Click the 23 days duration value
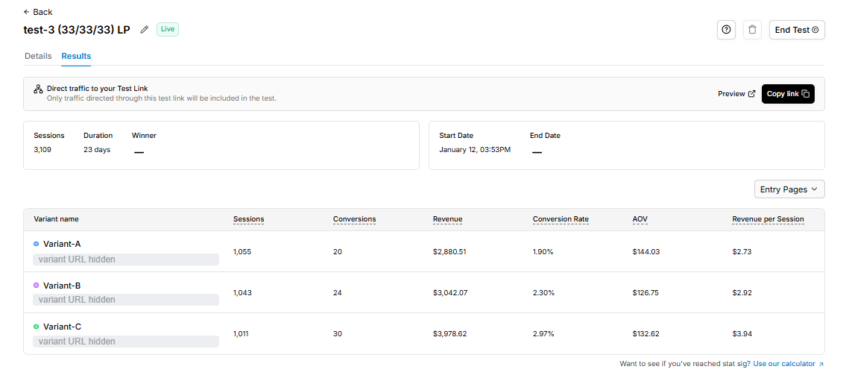 click(97, 150)
